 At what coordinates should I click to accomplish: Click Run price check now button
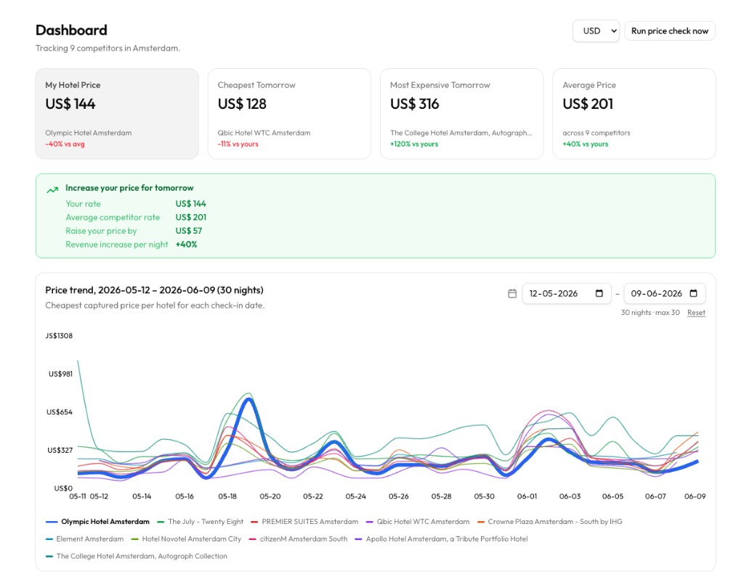[669, 30]
